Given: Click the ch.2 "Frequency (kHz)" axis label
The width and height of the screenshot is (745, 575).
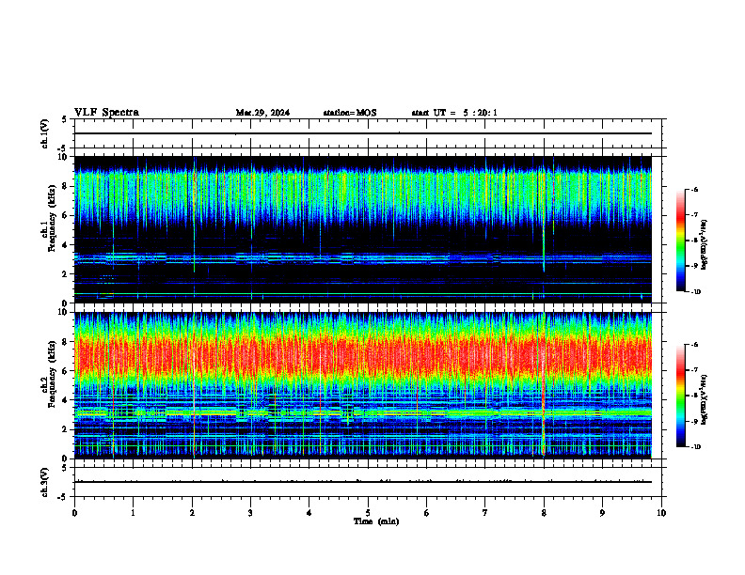Looking at the screenshot, I should tap(52, 374).
